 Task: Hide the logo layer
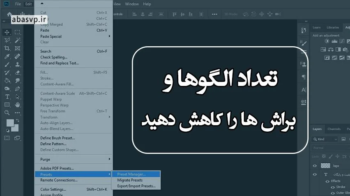click(315, 166)
